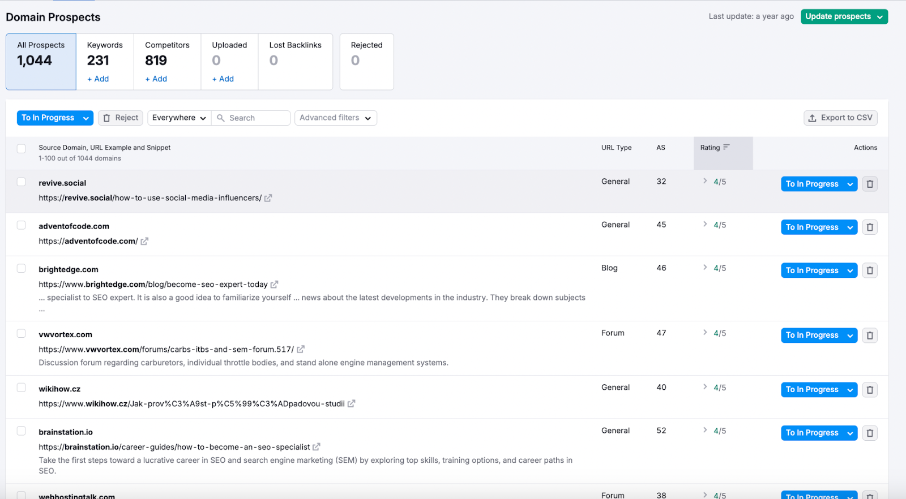
Task: Click trash icon for wikihow.cz row
Action: coord(870,390)
